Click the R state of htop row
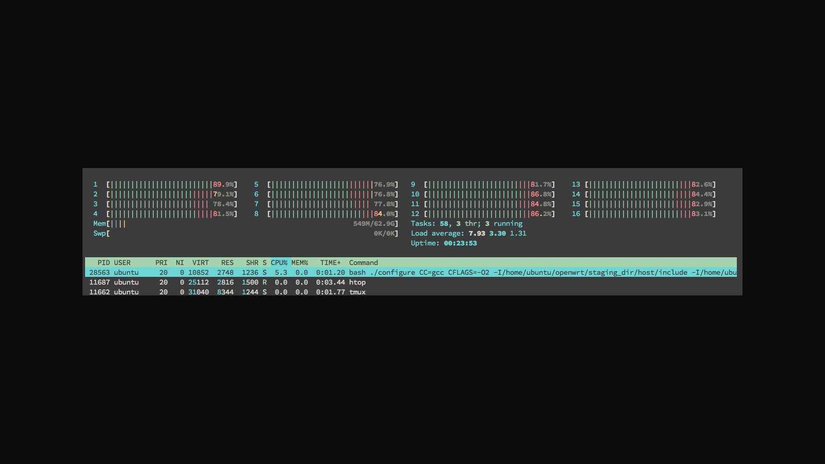The width and height of the screenshot is (825, 464). coord(265,282)
